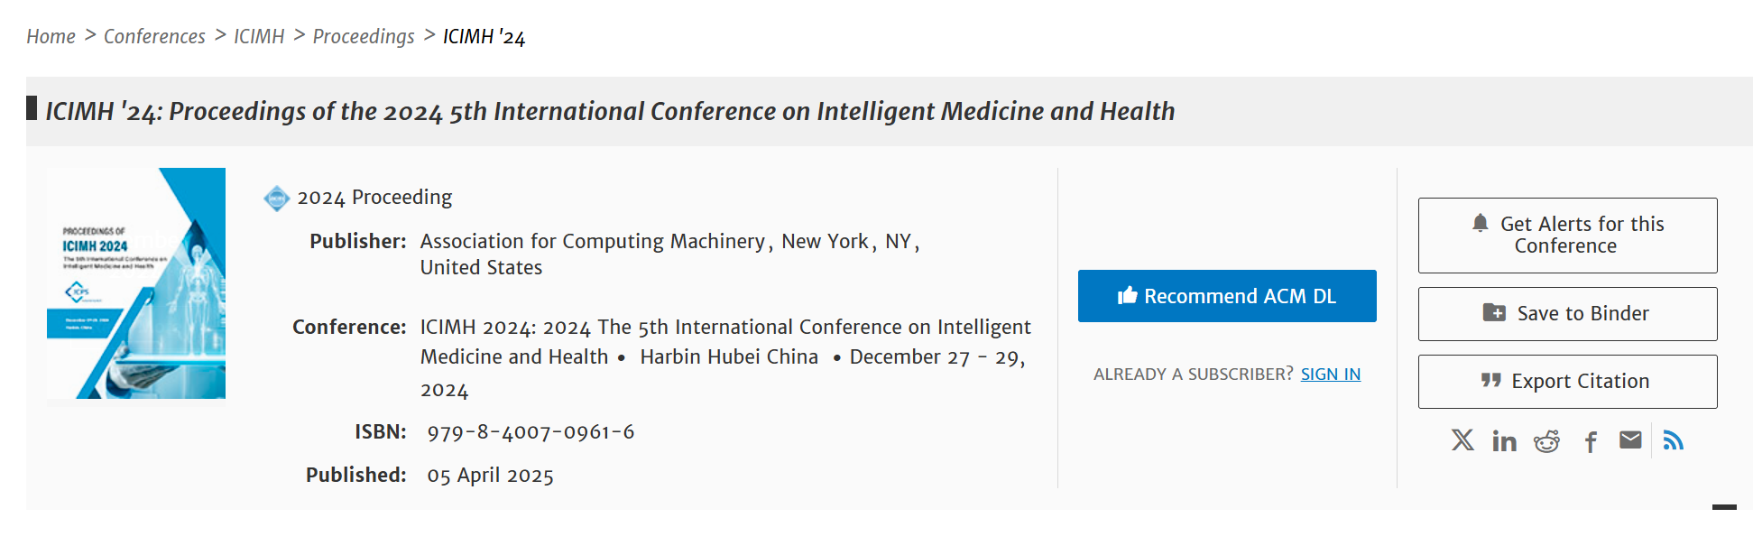Click the thumbs-up icon on Recommend
Viewport: 1753px width, 555px height.
[x=1127, y=295]
